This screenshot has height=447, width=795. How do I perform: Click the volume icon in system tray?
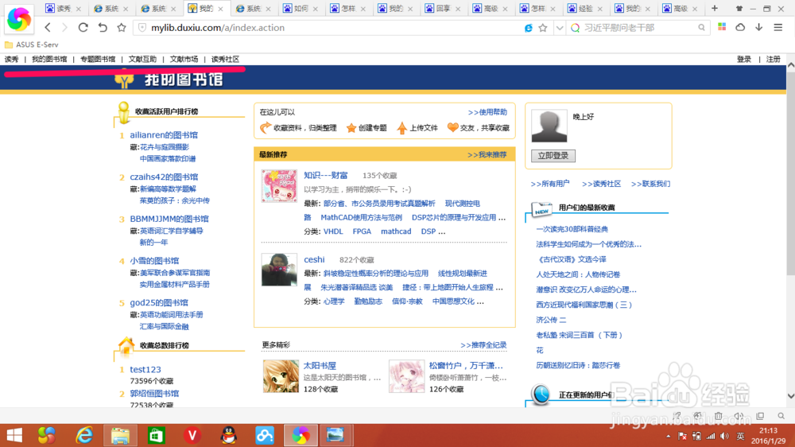click(724, 437)
